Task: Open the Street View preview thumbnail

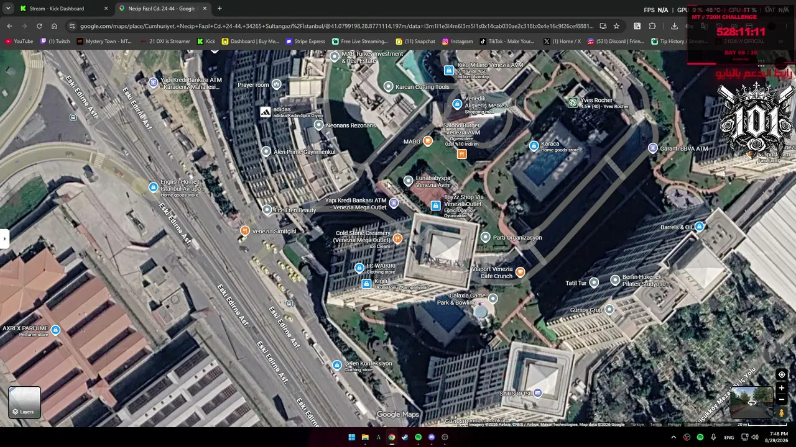Action: 752,402
